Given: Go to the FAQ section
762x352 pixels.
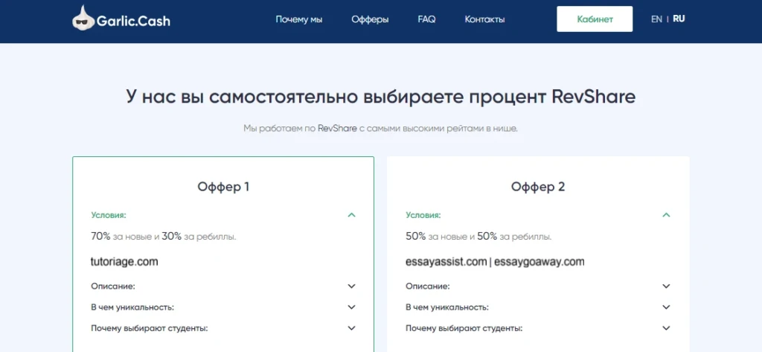Looking at the screenshot, I should coord(426,19).
